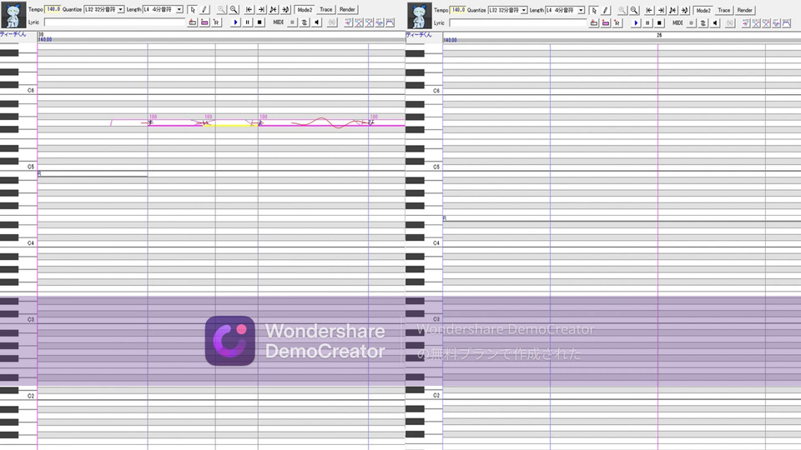
Task: Click MIDI record dot in left window
Action: pos(292,22)
